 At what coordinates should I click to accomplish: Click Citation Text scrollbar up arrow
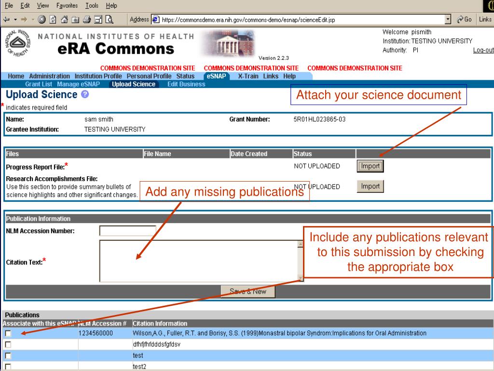click(301, 244)
